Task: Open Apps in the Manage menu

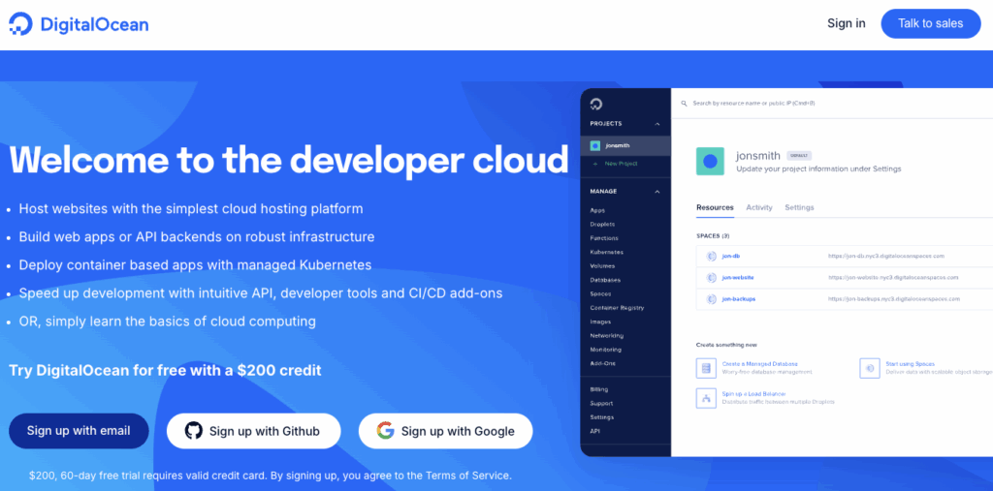Action: point(597,210)
